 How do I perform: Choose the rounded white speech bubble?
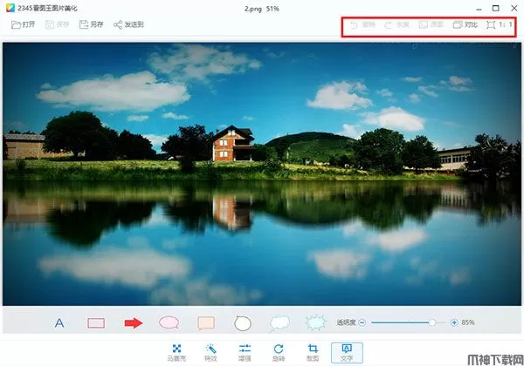coord(279,323)
